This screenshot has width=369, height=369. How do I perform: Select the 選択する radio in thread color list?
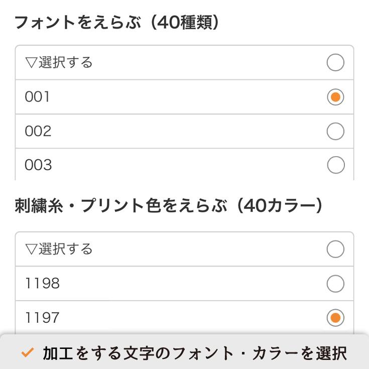tap(335, 249)
